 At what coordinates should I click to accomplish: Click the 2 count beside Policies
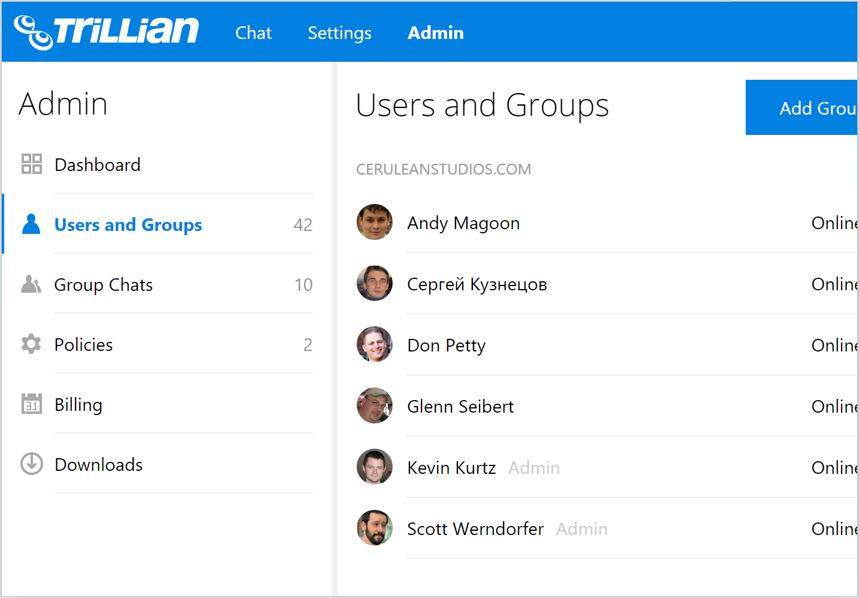pyautogui.click(x=308, y=345)
